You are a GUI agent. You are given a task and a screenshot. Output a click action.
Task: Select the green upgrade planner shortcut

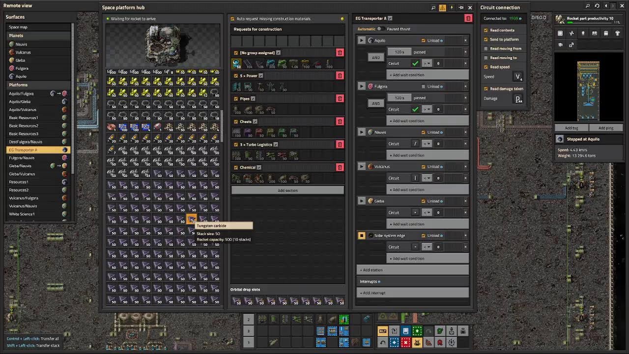417,331
